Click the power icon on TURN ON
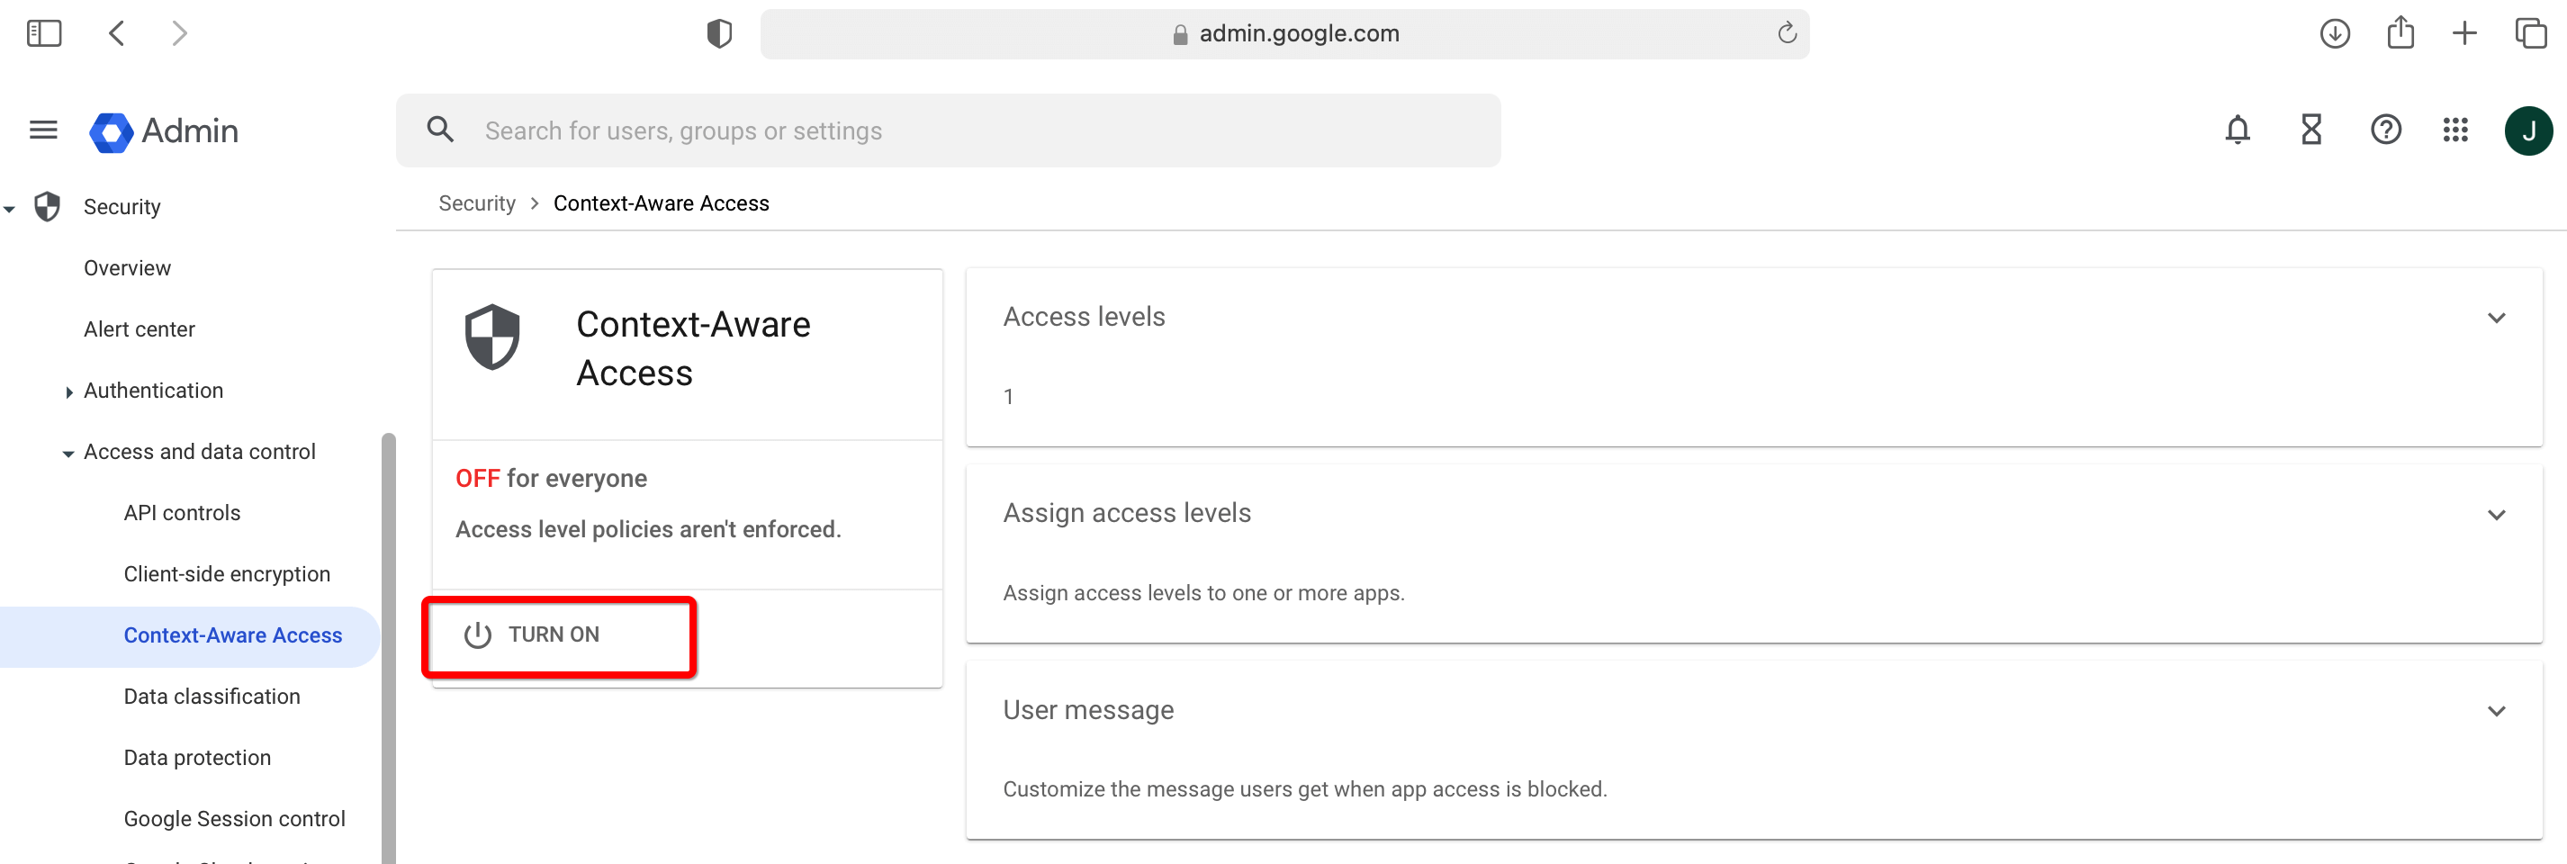The image size is (2567, 864). [477, 634]
